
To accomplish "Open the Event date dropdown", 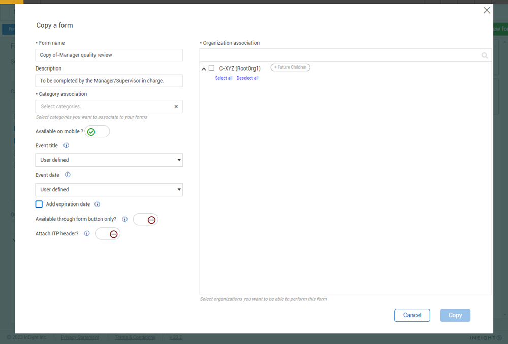I will [109, 190].
